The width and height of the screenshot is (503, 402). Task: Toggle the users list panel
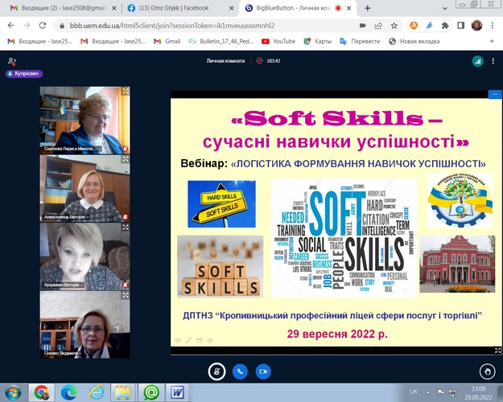(11, 60)
